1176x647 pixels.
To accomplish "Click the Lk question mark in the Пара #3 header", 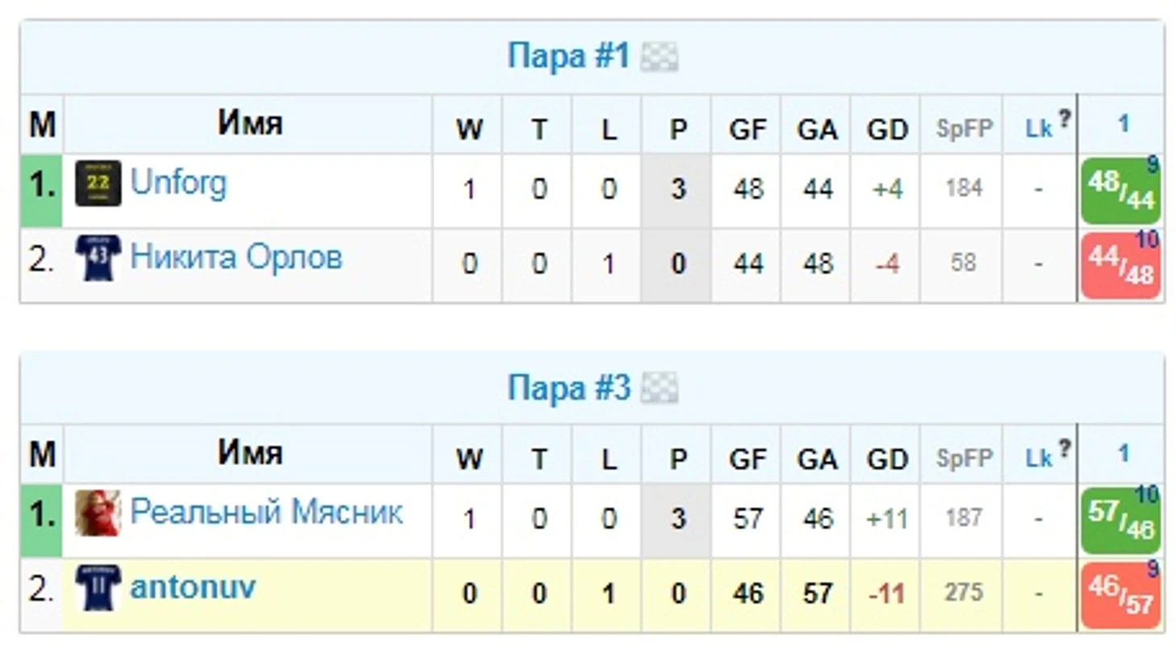I will tap(1065, 449).
